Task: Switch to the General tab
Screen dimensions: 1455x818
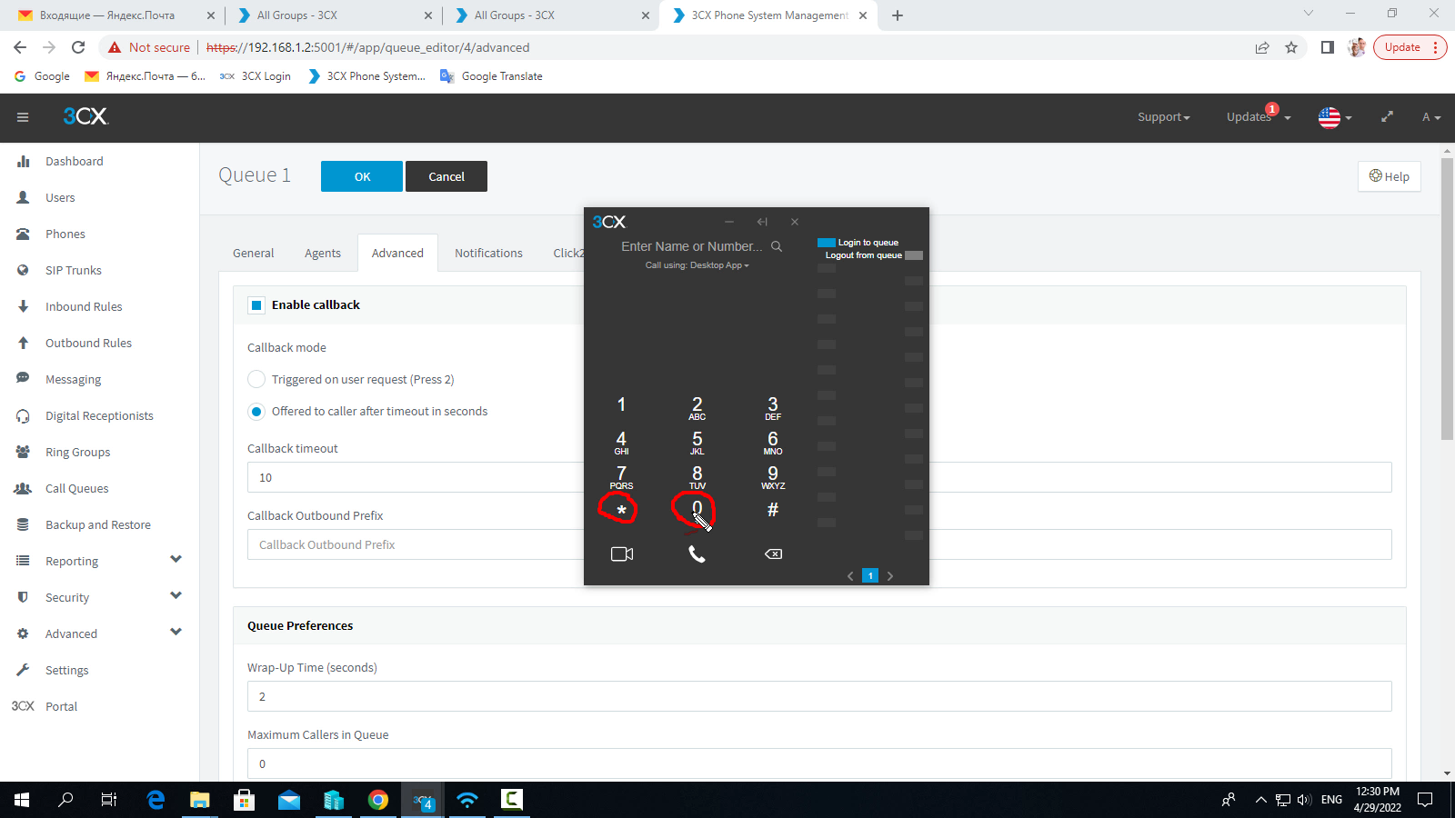Action: click(253, 253)
